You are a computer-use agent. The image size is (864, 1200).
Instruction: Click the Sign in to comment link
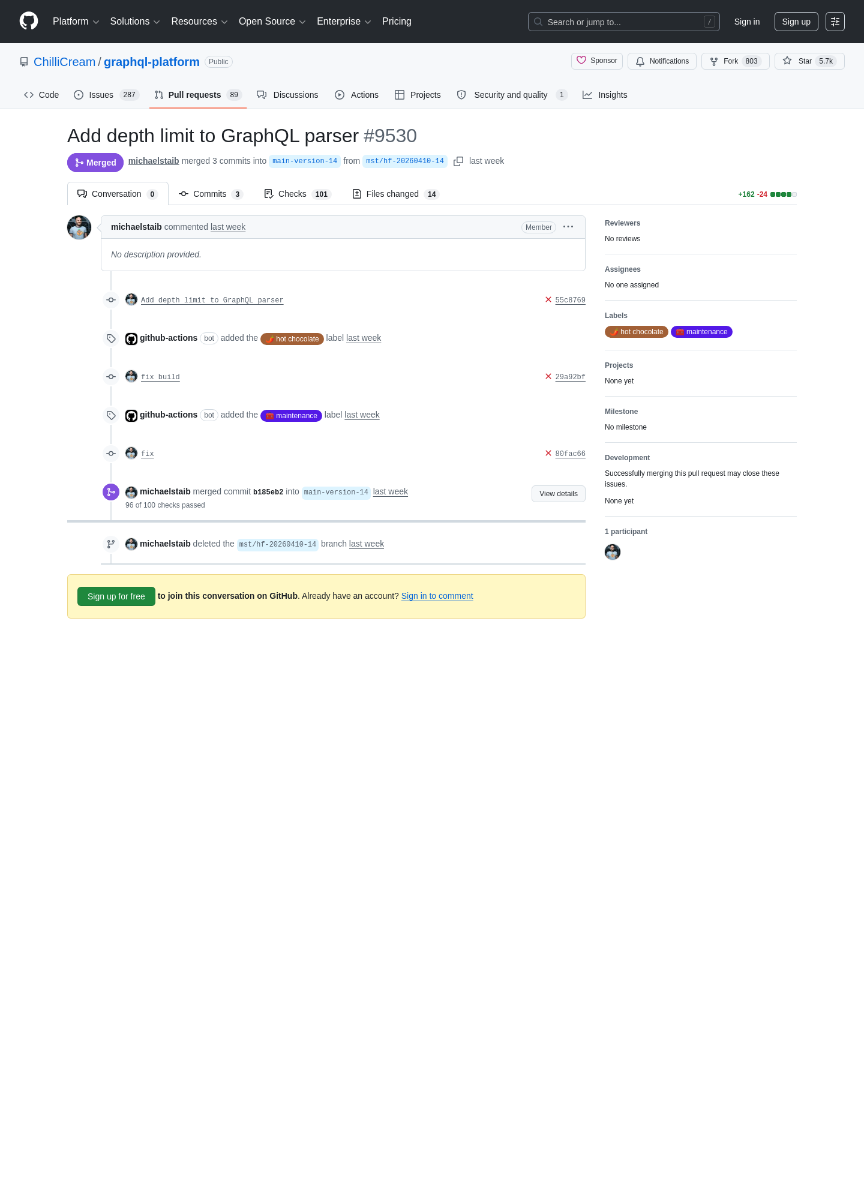tap(437, 596)
